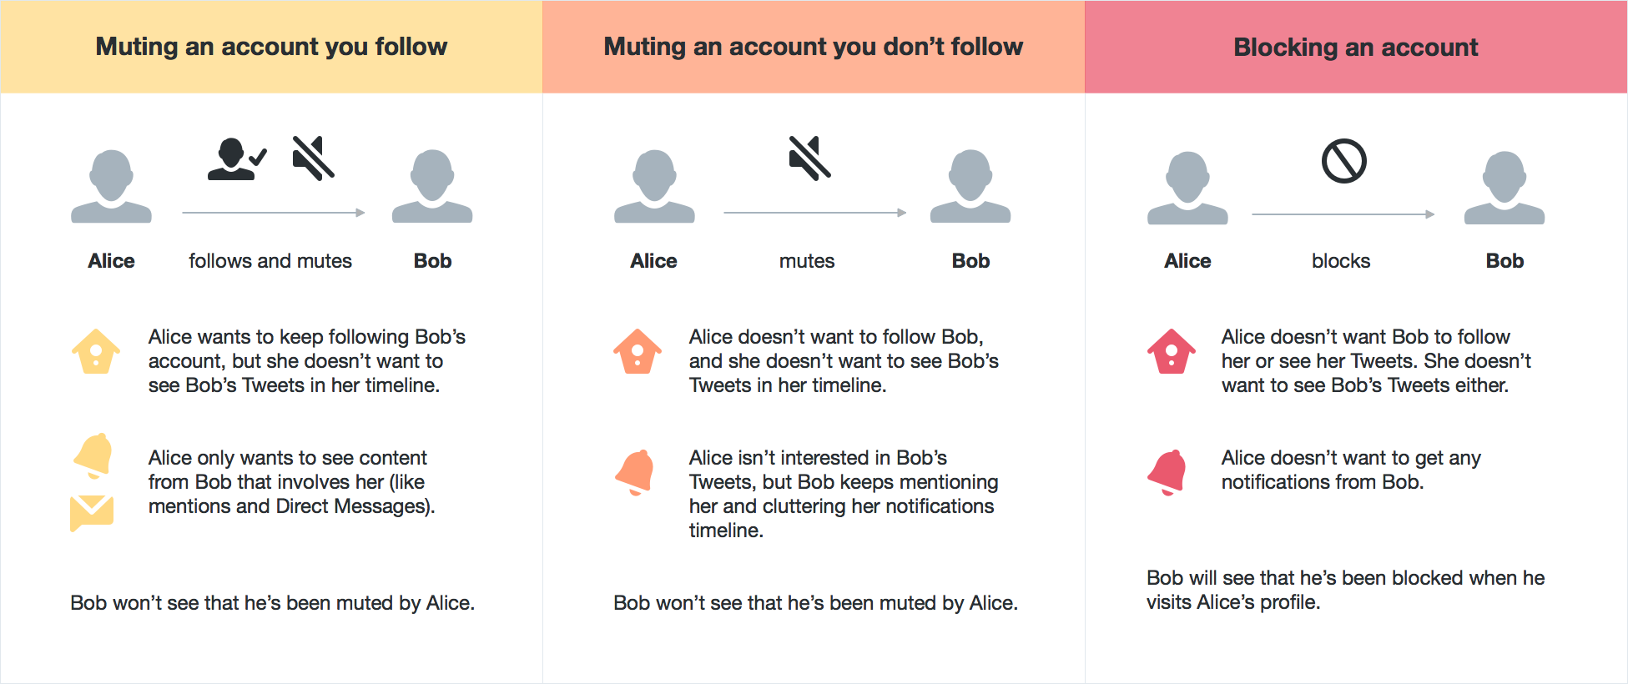Click Alice's avatar in the blocking column

tap(1187, 188)
